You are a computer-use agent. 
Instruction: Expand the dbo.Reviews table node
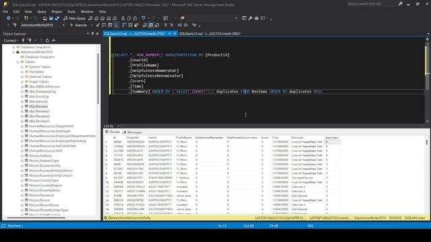(22, 106)
